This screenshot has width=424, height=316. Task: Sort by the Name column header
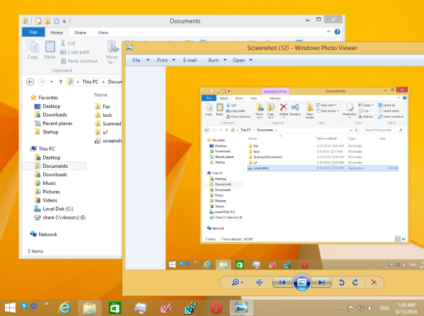point(101,95)
